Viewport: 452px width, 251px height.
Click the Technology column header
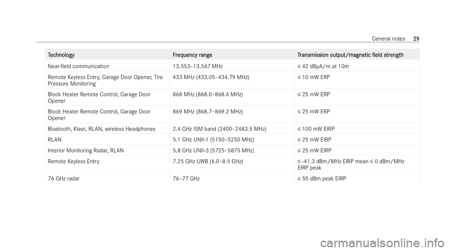coord(61,55)
